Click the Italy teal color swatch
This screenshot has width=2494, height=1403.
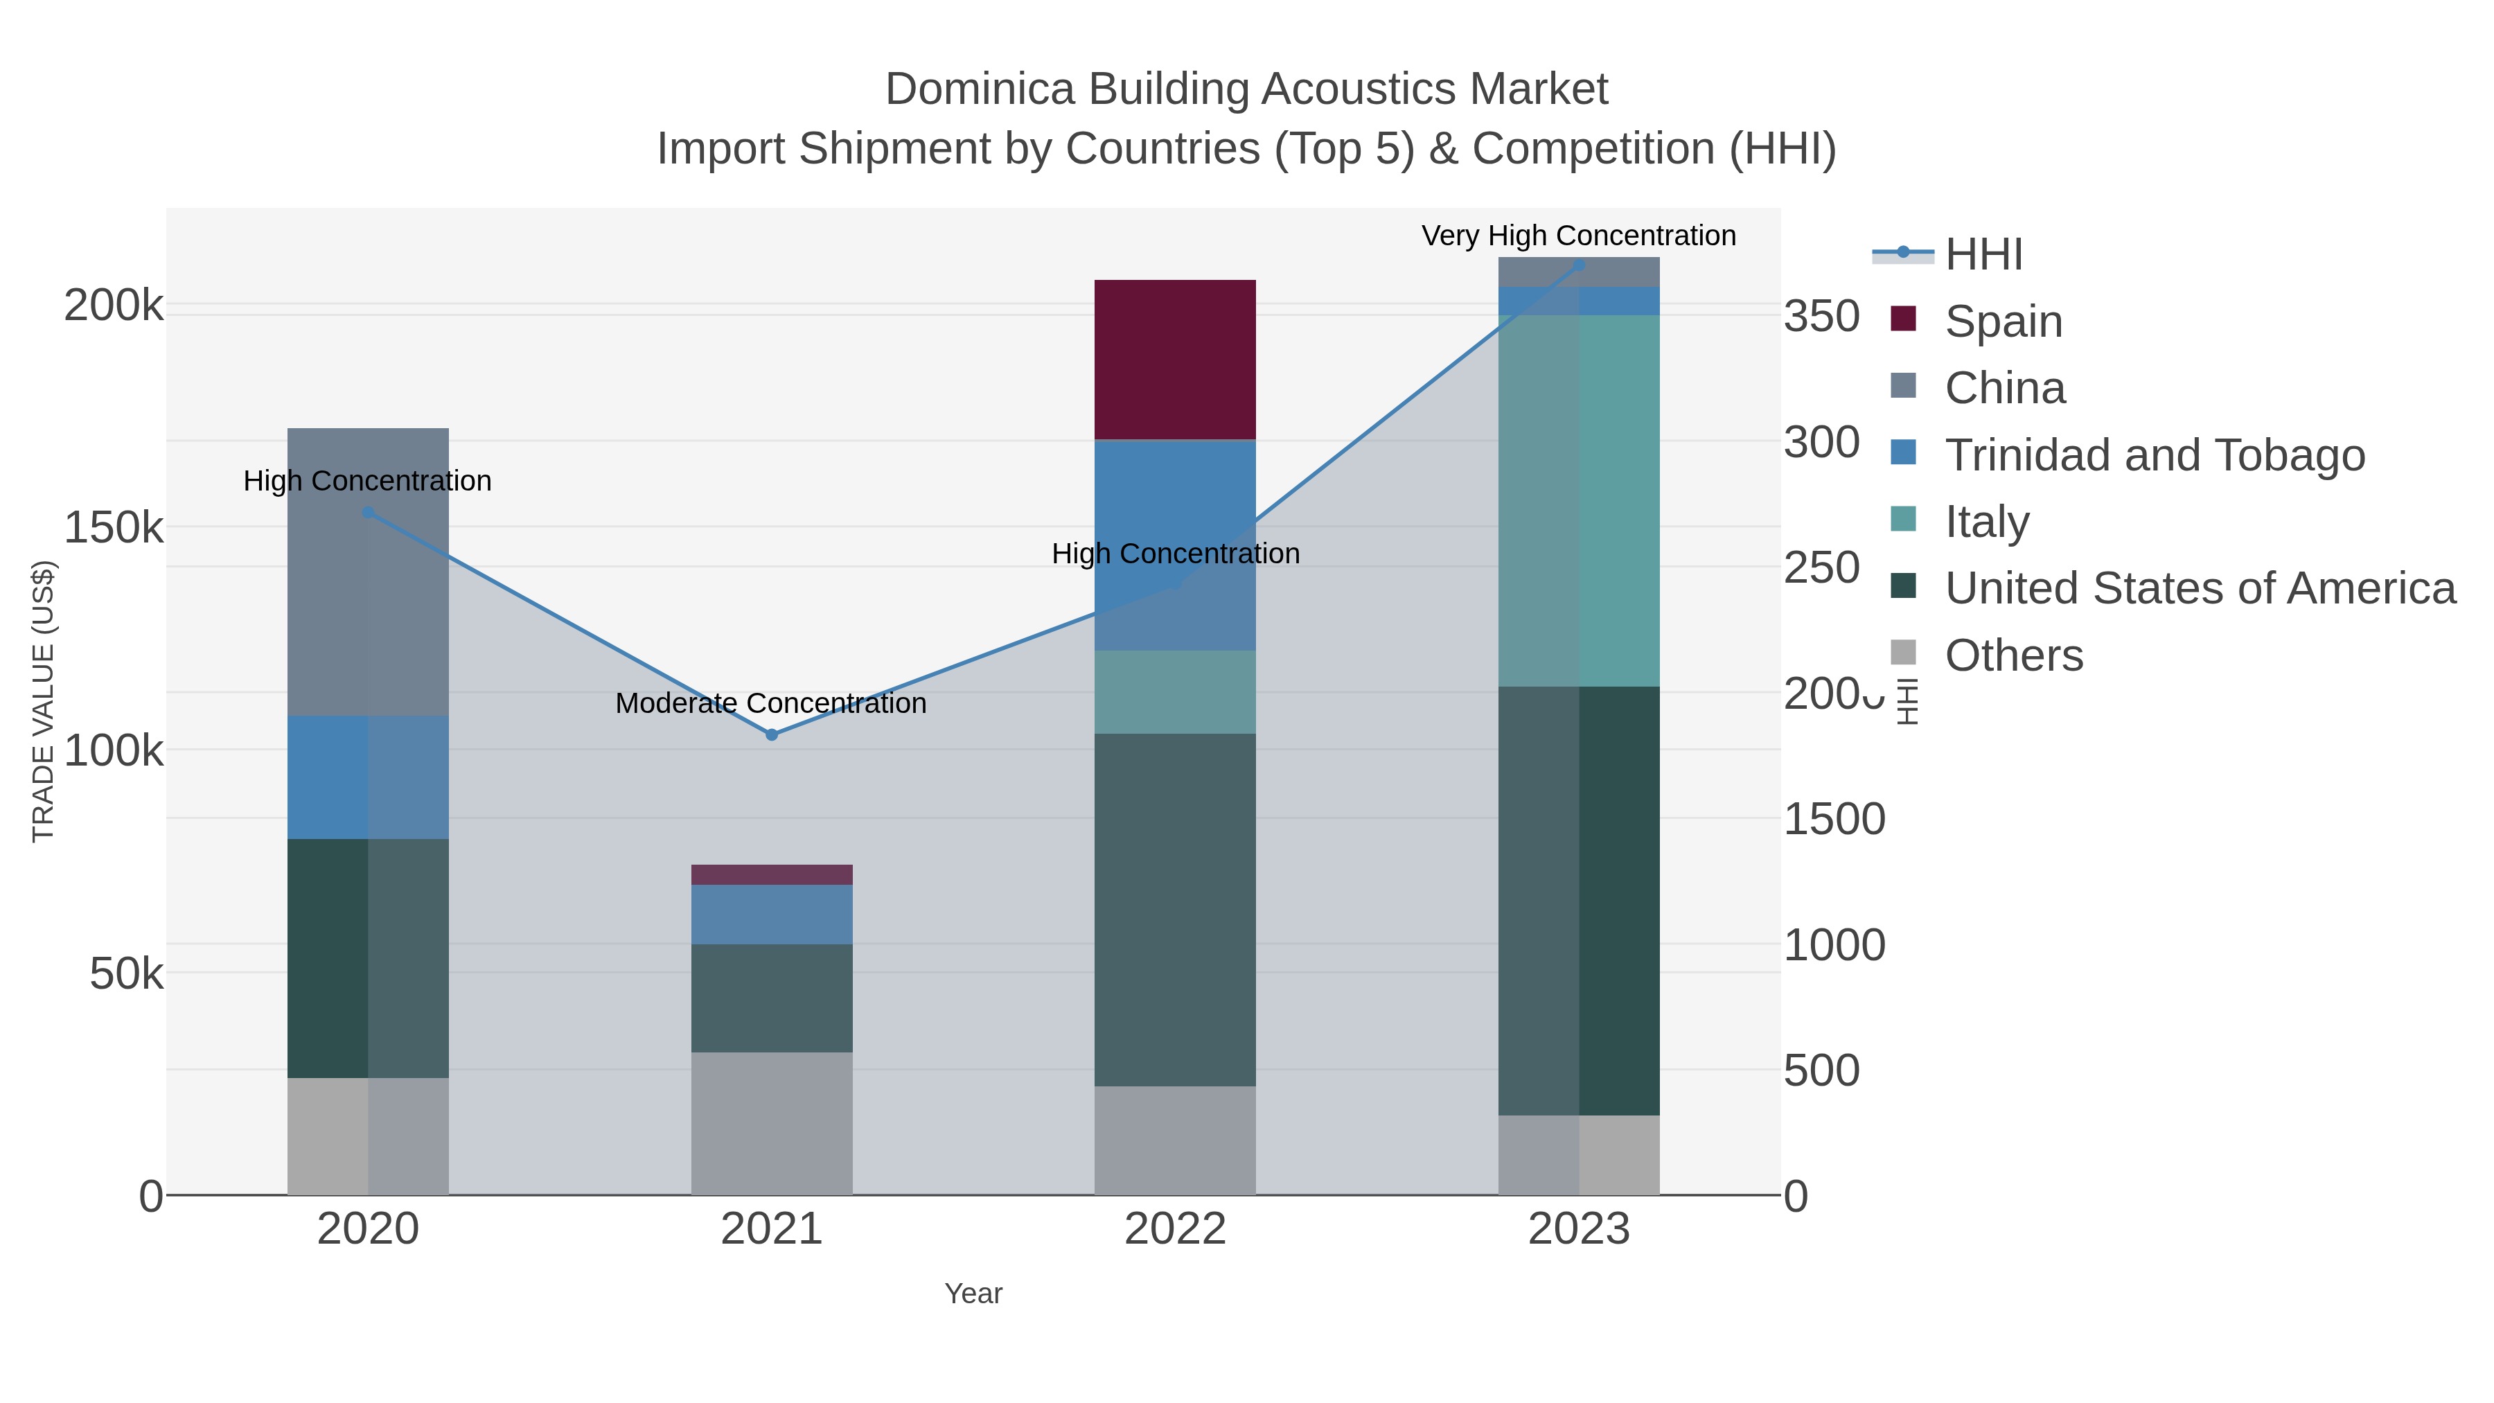1904,520
